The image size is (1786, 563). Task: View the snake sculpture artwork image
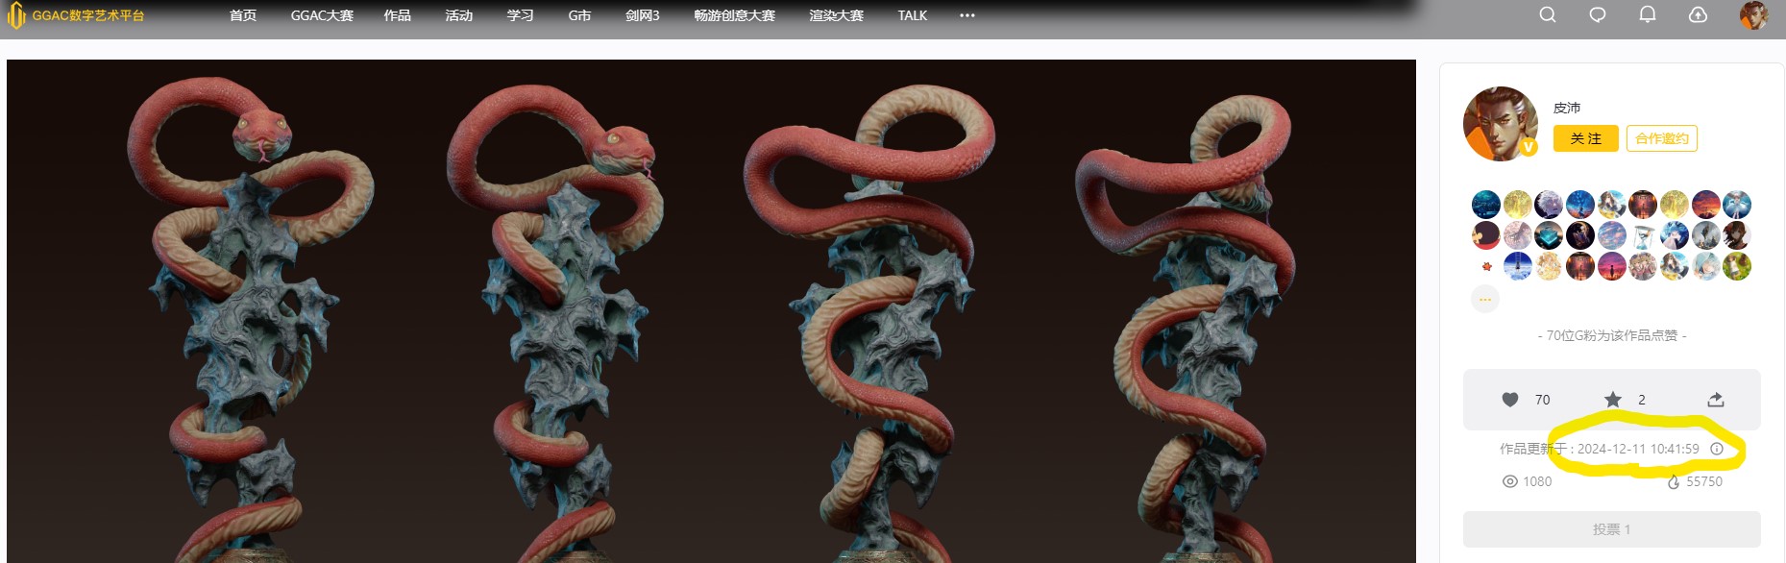(x=711, y=311)
